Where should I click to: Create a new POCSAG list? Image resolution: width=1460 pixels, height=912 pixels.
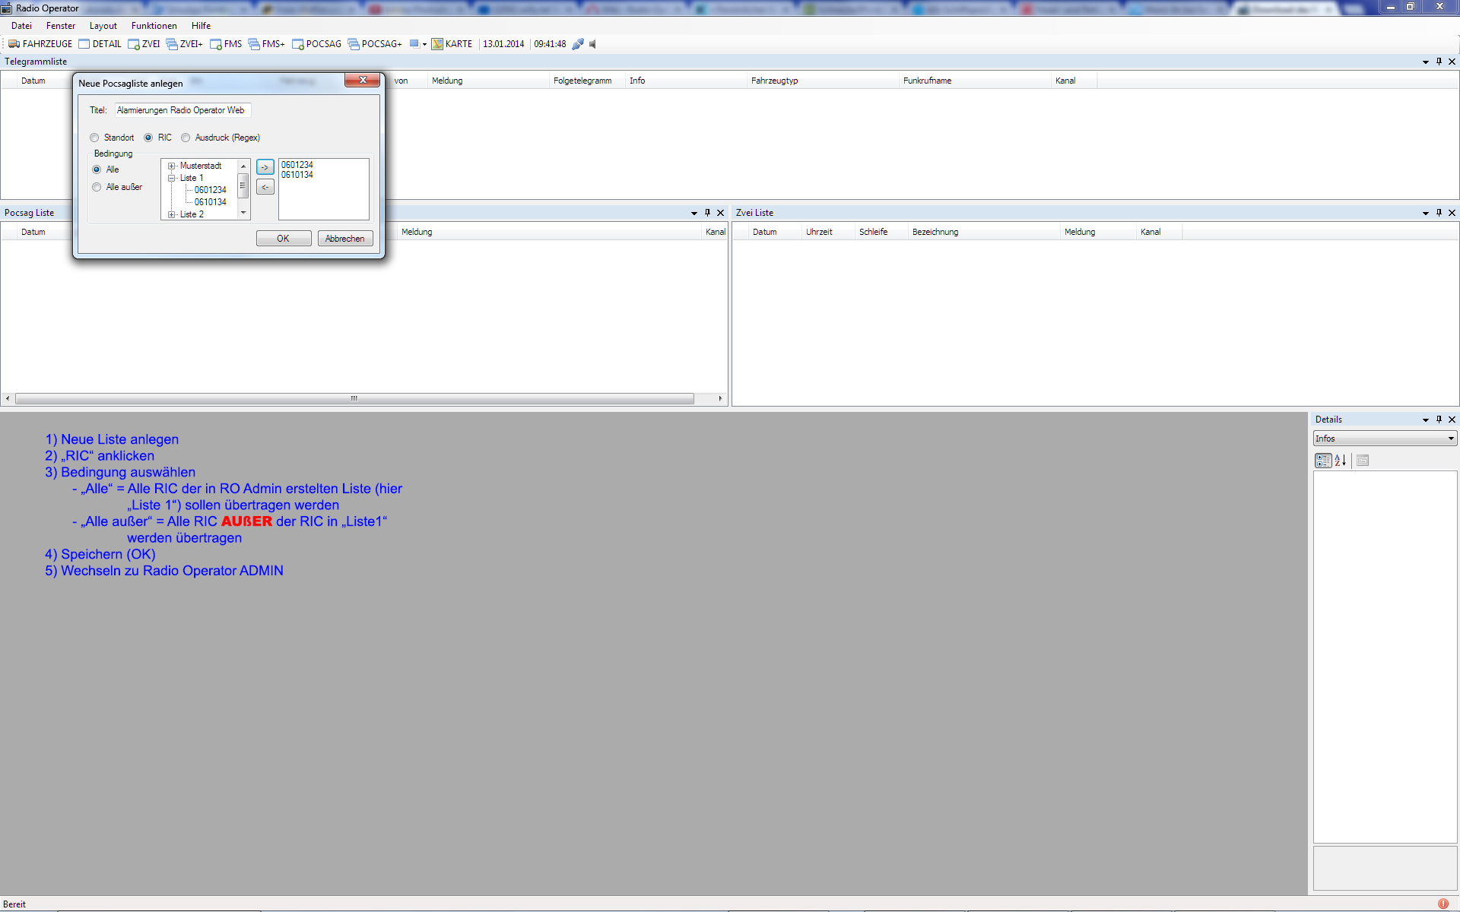(316, 44)
